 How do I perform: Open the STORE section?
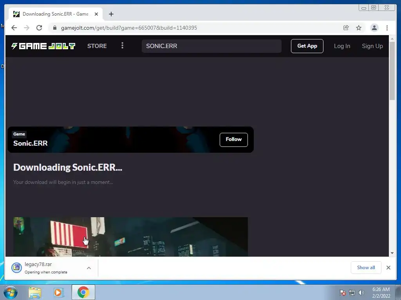coord(97,46)
